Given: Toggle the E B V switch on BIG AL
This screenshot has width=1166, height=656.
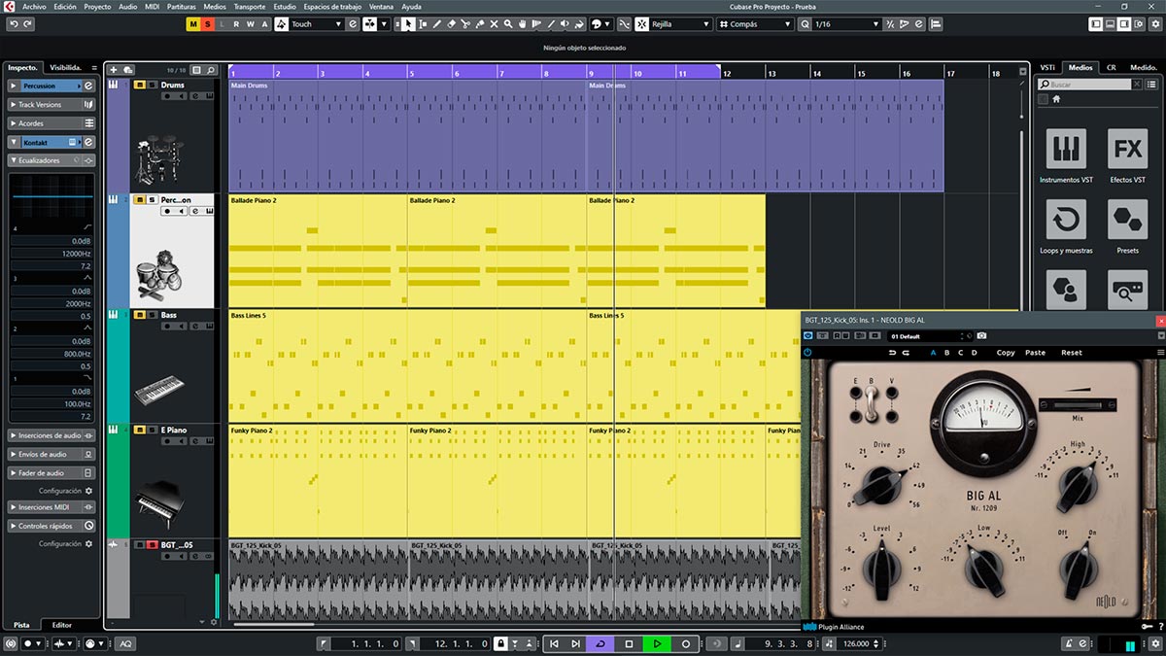Looking at the screenshot, I should click(873, 401).
